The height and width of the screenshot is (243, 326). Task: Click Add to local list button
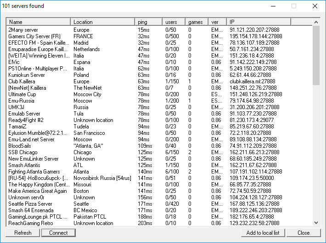pyautogui.click(x=263, y=233)
